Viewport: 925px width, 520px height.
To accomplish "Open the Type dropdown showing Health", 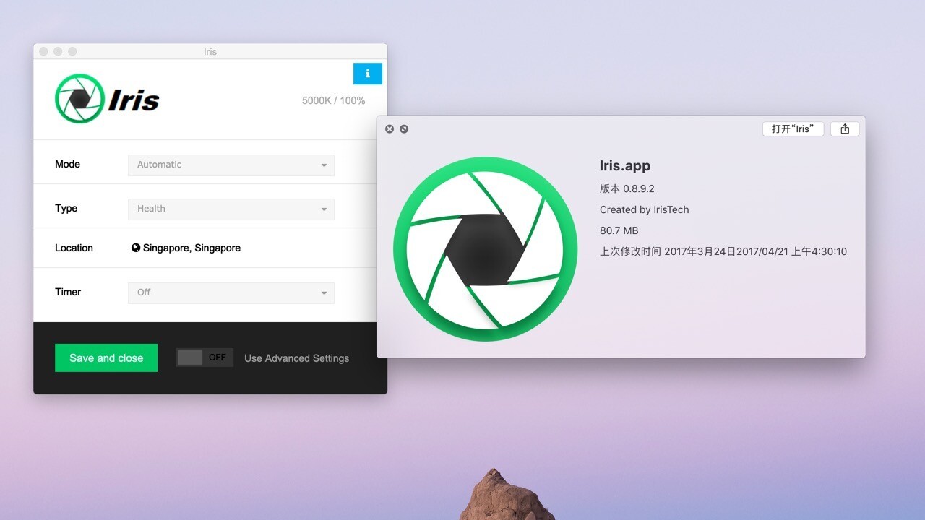I will [x=231, y=209].
